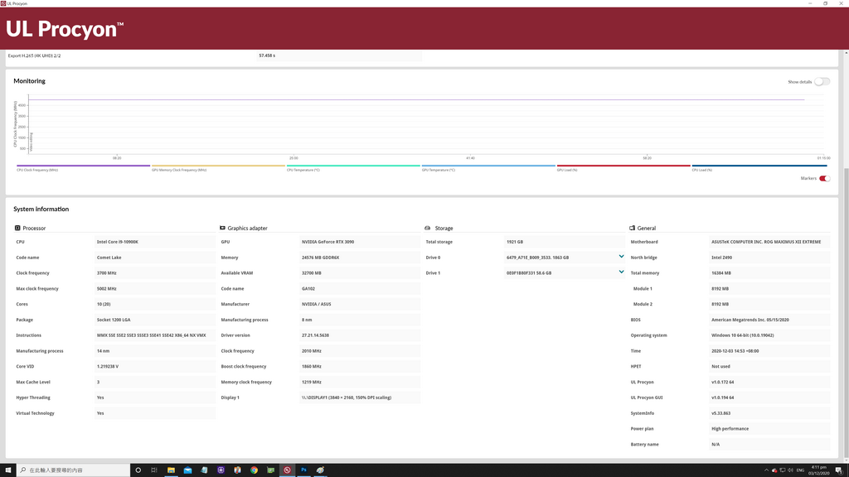The image size is (849, 477).
Task: Open the Windows Start menu
Action: click(8, 470)
